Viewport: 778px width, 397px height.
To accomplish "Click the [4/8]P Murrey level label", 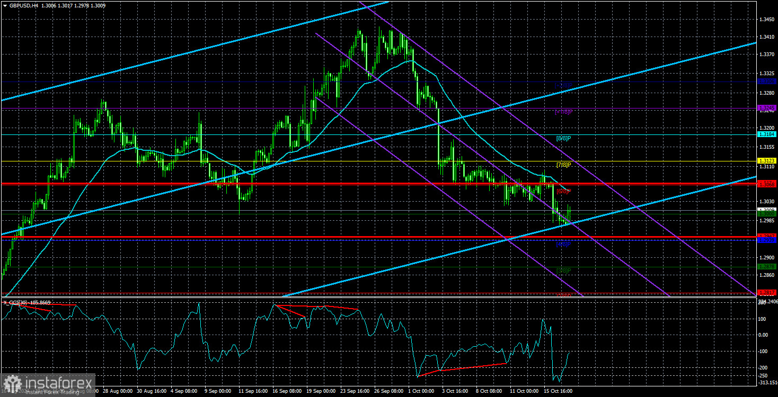I will (563, 244).
